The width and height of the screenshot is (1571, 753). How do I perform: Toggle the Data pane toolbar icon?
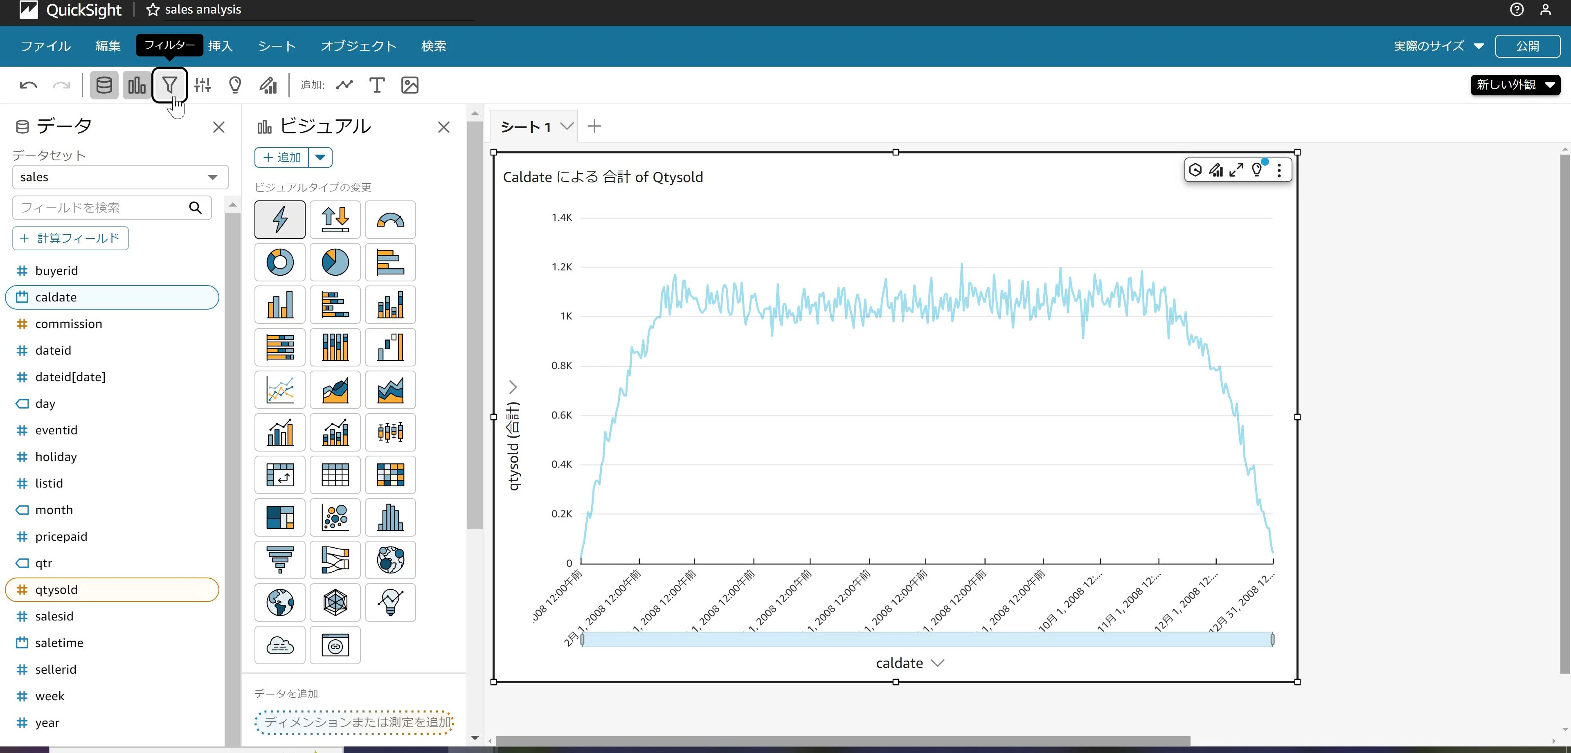(104, 85)
